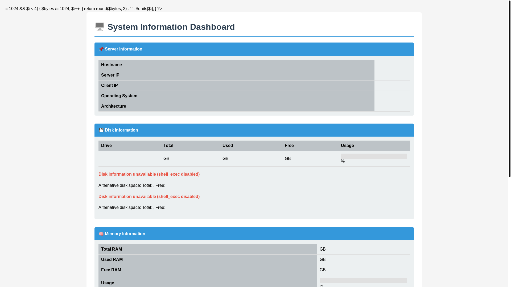Click the percent sign under disk usage bar

343,161
